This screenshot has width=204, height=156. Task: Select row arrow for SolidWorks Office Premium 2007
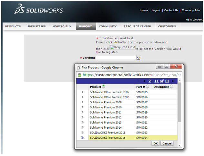point(82,92)
